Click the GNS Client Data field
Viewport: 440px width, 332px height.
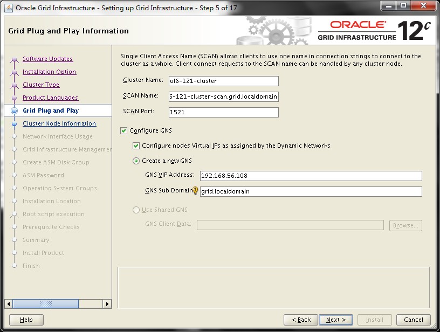(290, 225)
